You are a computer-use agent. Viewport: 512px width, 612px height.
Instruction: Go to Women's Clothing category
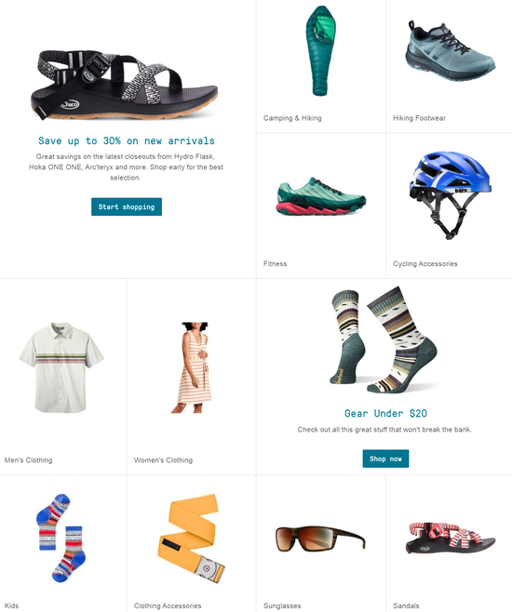[x=163, y=460]
